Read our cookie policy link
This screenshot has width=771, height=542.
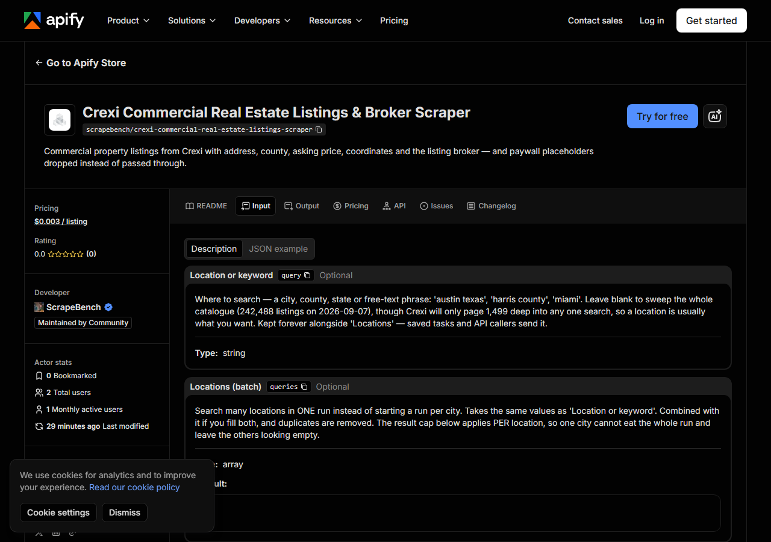click(134, 487)
